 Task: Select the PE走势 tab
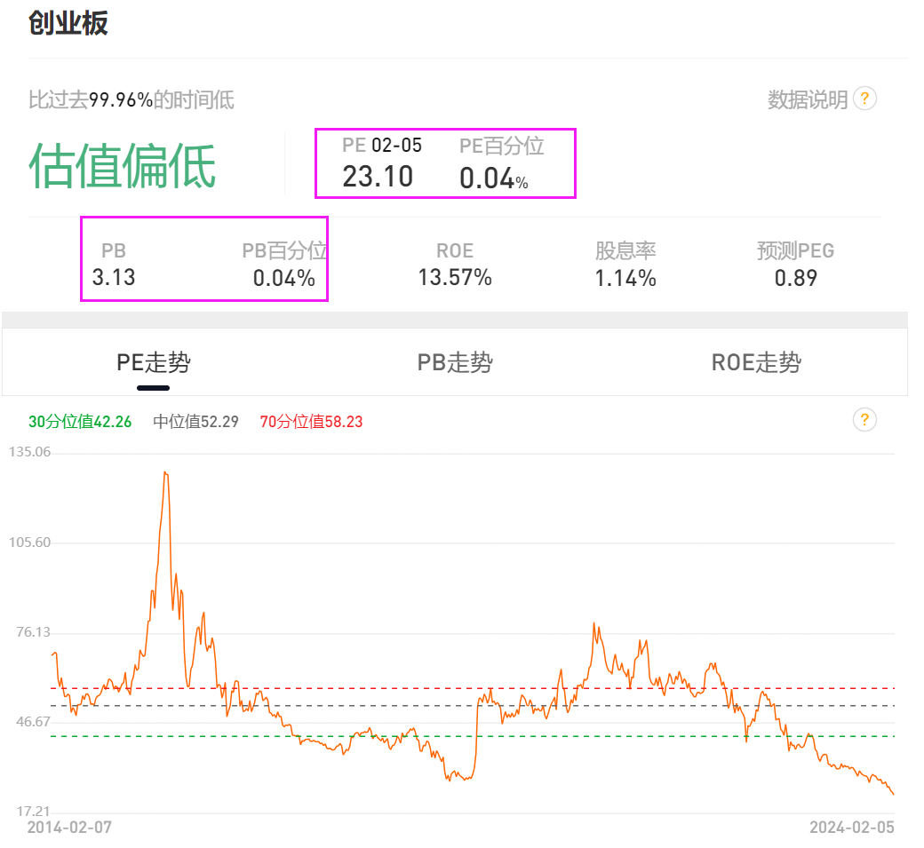pyautogui.click(x=153, y=362)
